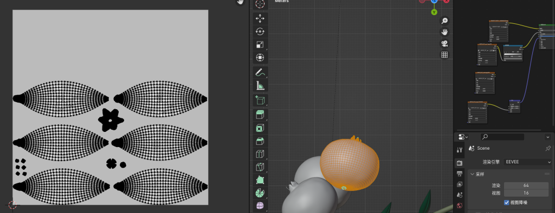The image size is (555, 213).
Task: Select the Spin tool
Action: coord(260,193)
